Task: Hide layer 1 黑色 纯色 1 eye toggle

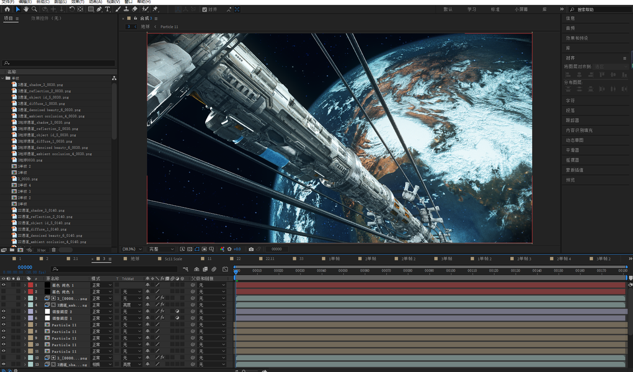Action: coord(4,285)
